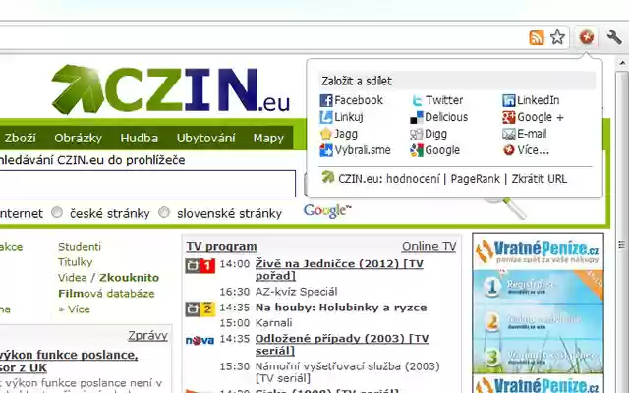The width and height of the screenshot is (629, 393).
Task: Submit page to Digg
Action: click(x=429, y=134)
